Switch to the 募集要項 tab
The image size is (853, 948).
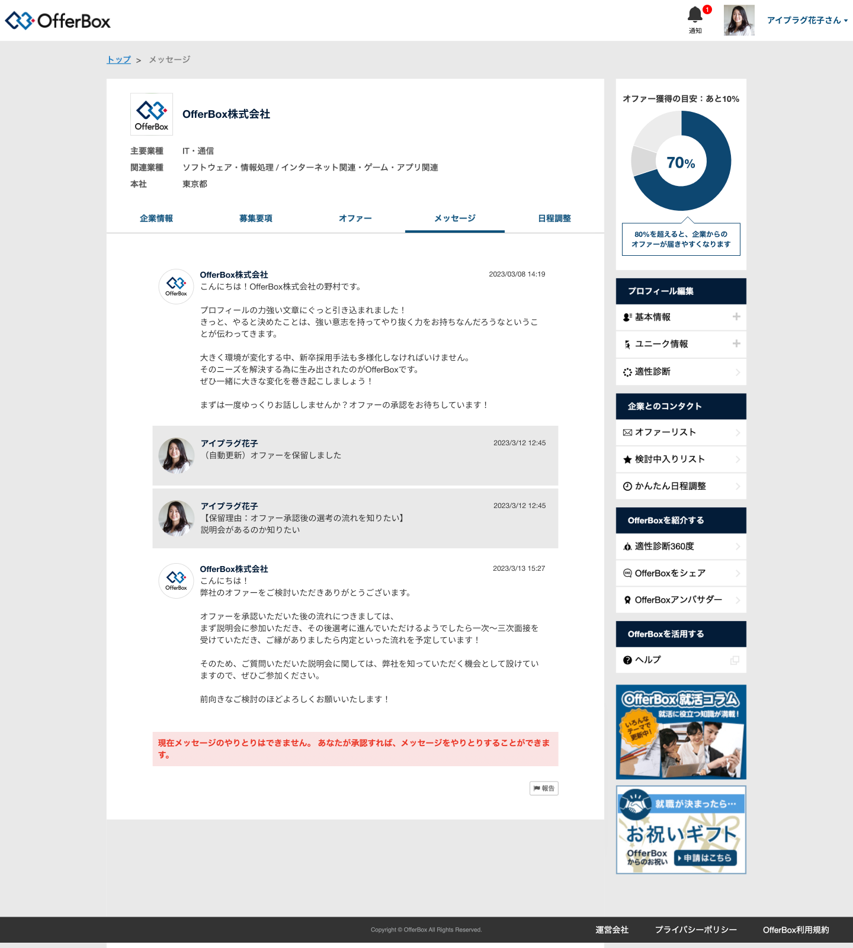[x=256, y=218]
